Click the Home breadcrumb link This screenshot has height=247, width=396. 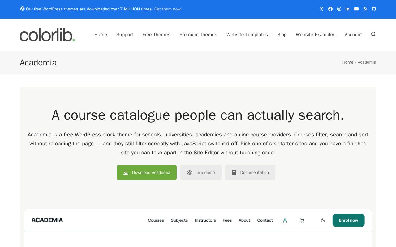coord(348,62)
